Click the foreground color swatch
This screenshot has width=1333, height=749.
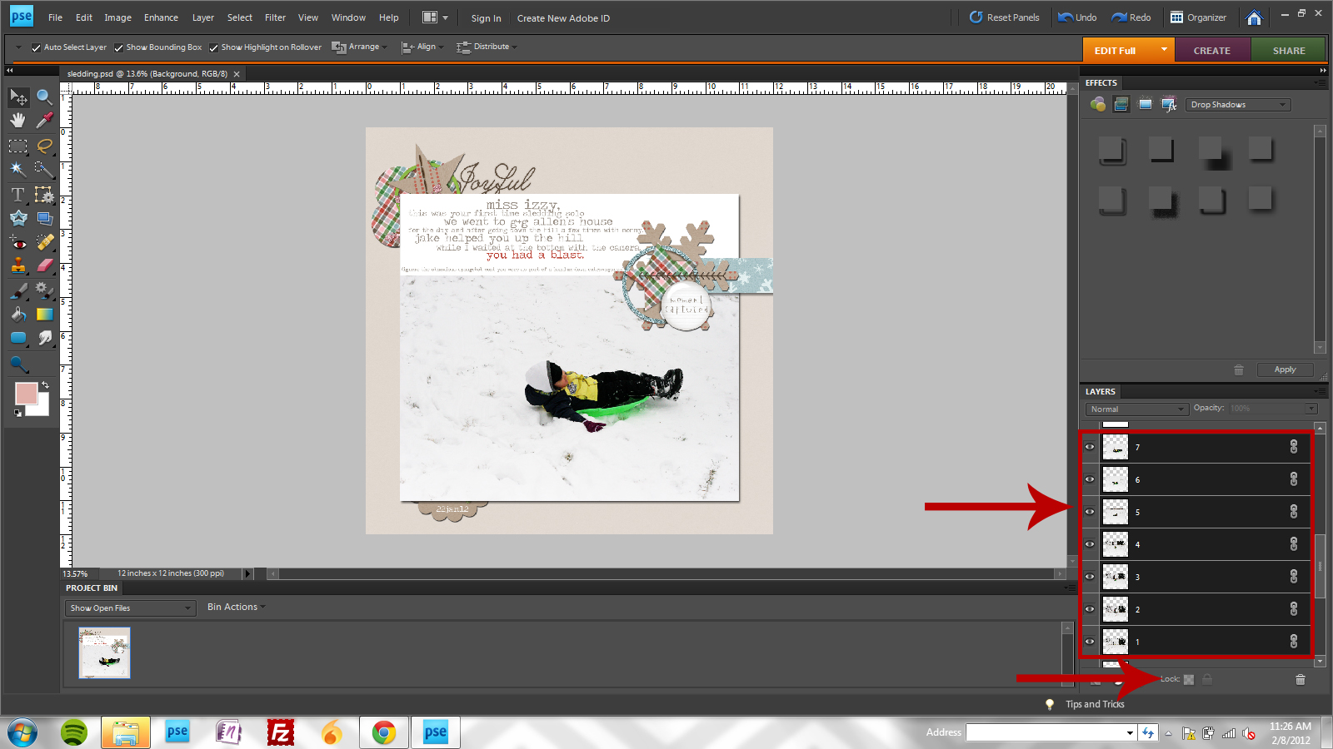tap(26, 393)
